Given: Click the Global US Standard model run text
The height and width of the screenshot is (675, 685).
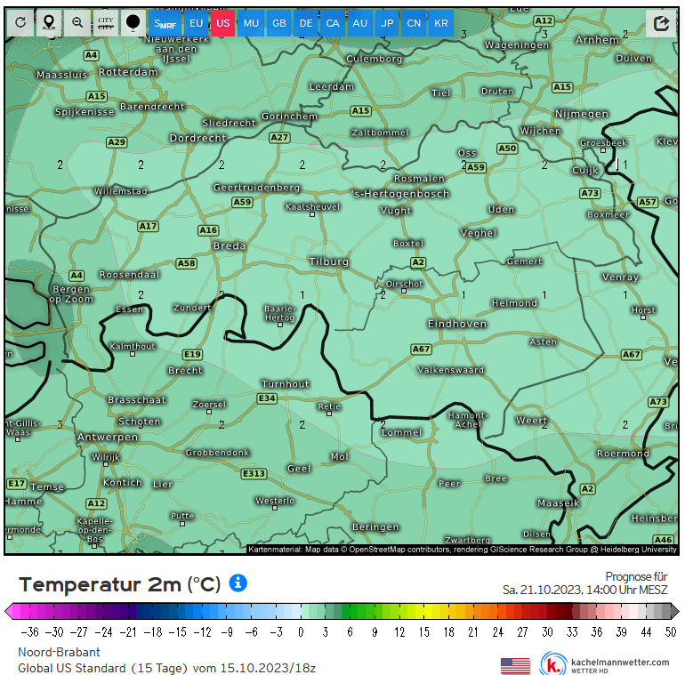Looking at the screenshot, I should pos(166,668).
